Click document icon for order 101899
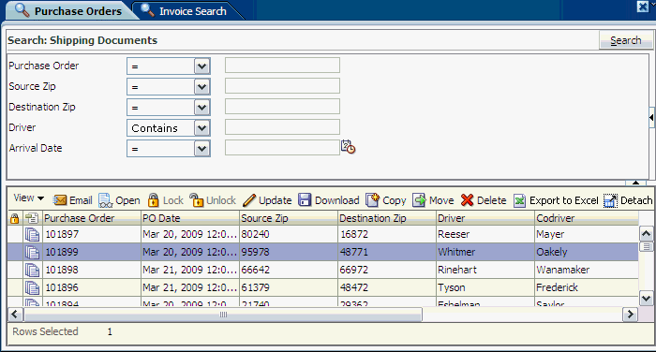656x352 pixels. tap(32, 252)
